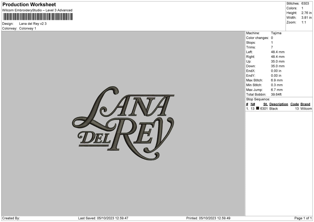Click the 'Wilcom' brand cell
Viewport: 314px width, 222px height.
pyautogui.click(x=306, y=108)
